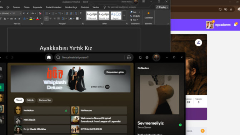The image size is (240, 135).
Task: Apply subscript formatting in Word
Action: (15, 19)
